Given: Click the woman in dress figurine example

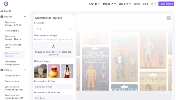Looking at the screenshot, I should pyautogui.click(x=153, y=48).
